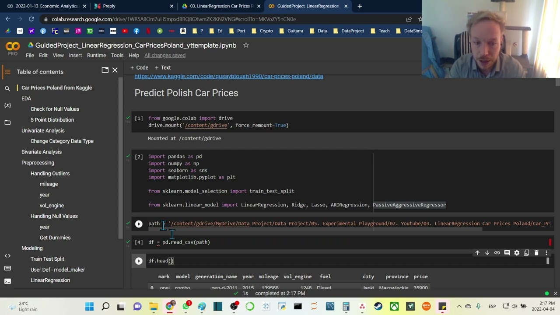This screenshot has width=560, height=315.
Task: Open Crypto bookmarks folder
Action: (262, 31)
